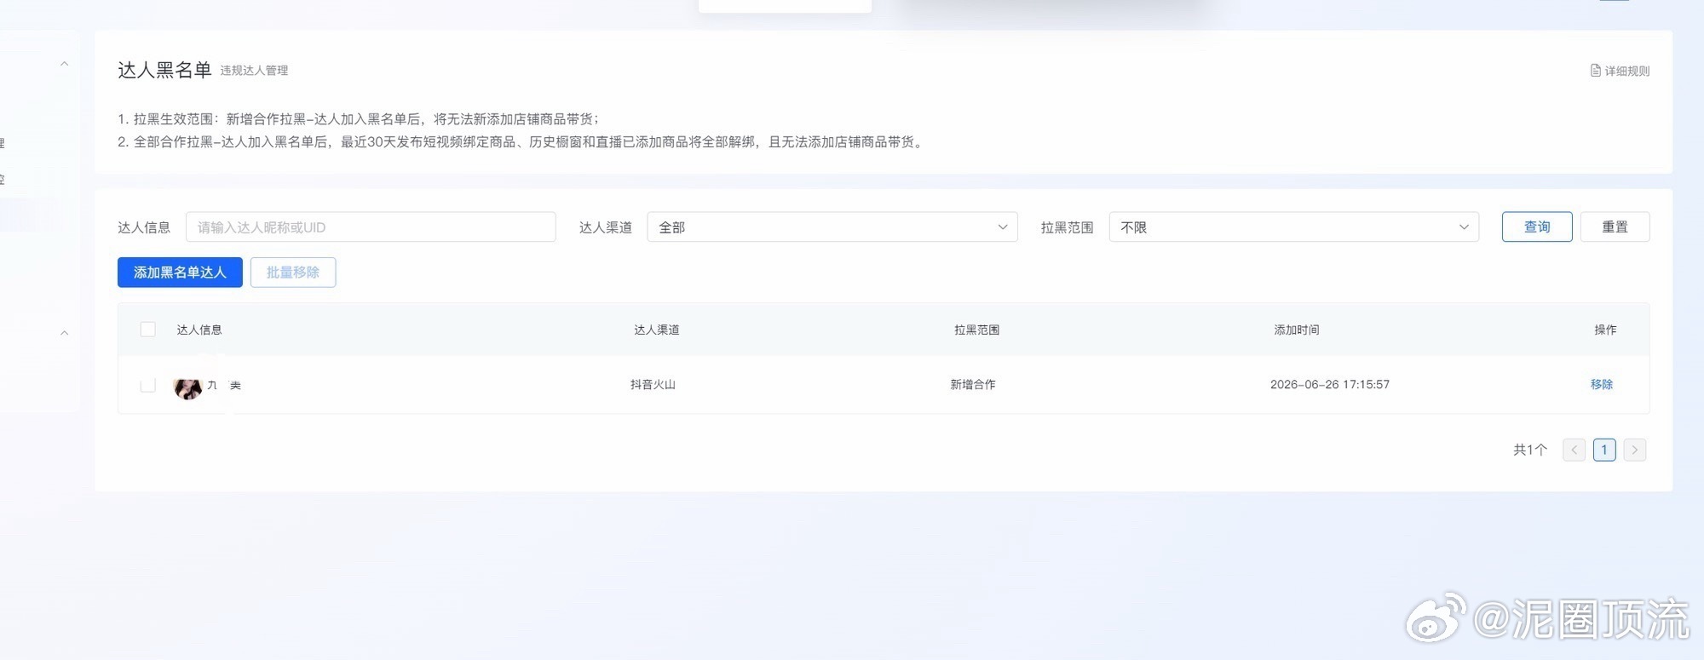Click the 拉黑范围 column header
1704x660 pixels.
(x=976, y=330)
